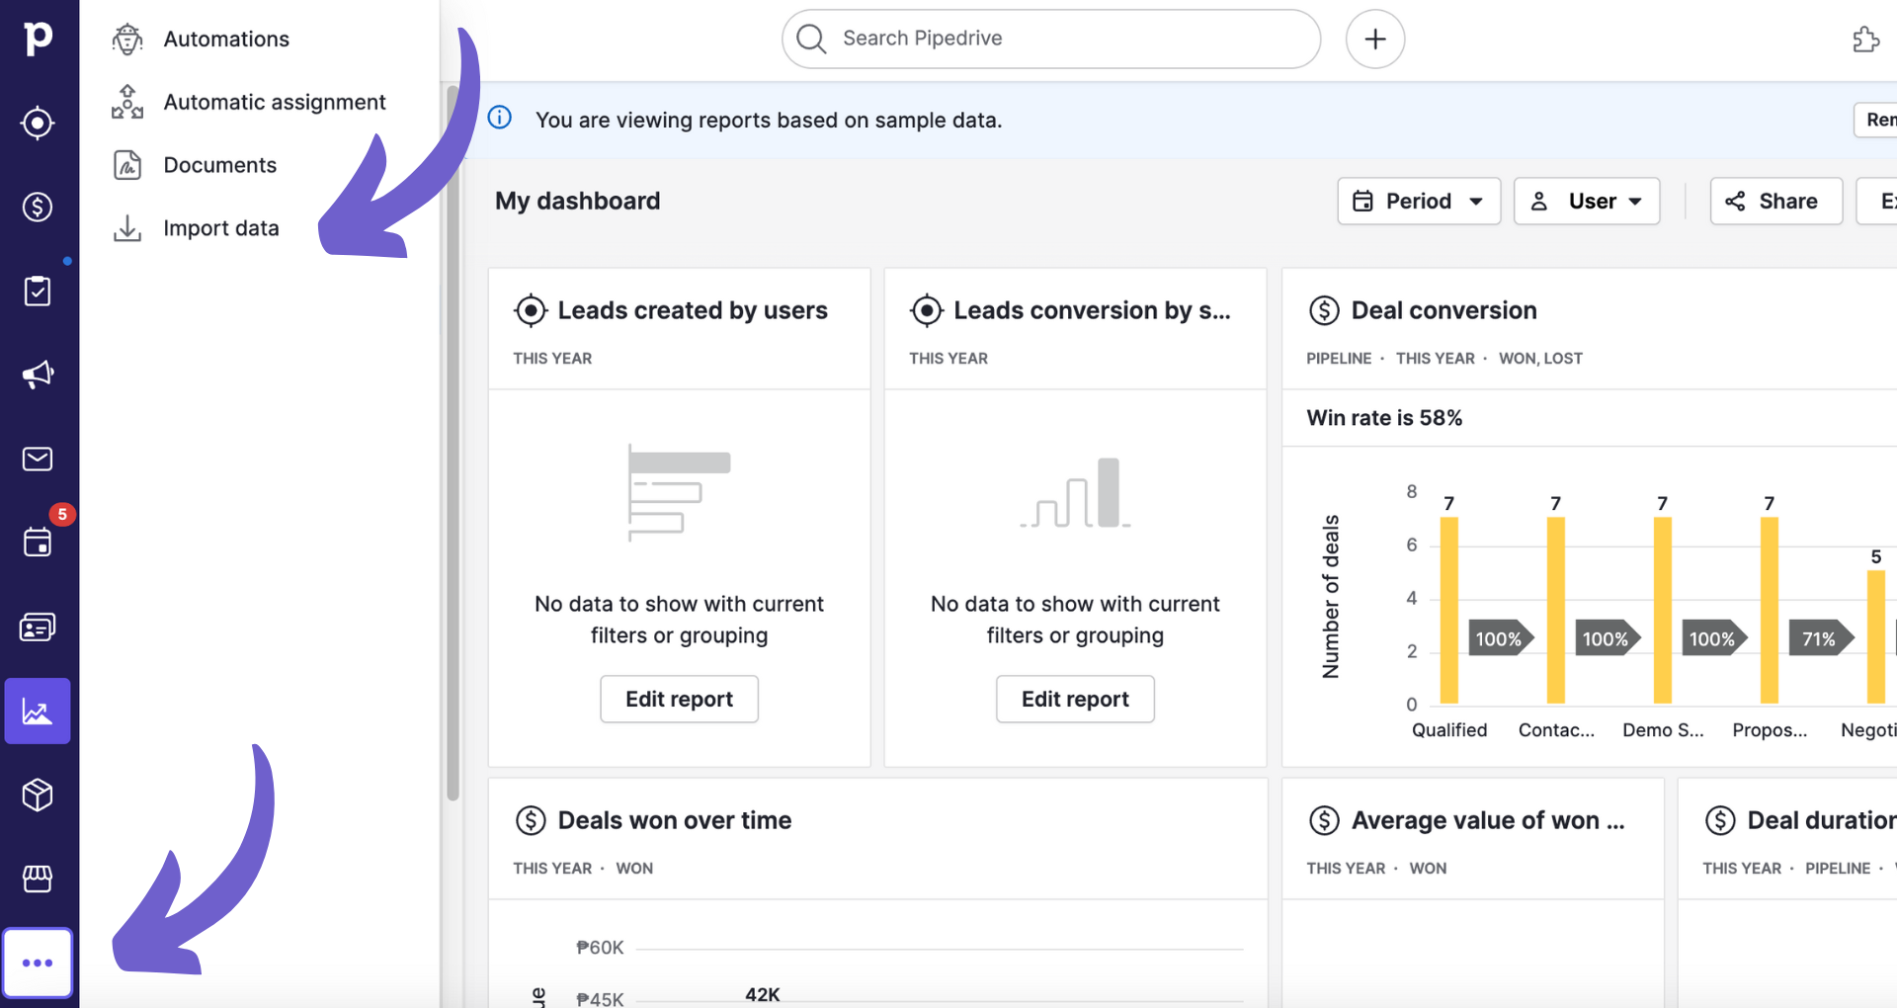Click the 42K data label

click(763, 994)
